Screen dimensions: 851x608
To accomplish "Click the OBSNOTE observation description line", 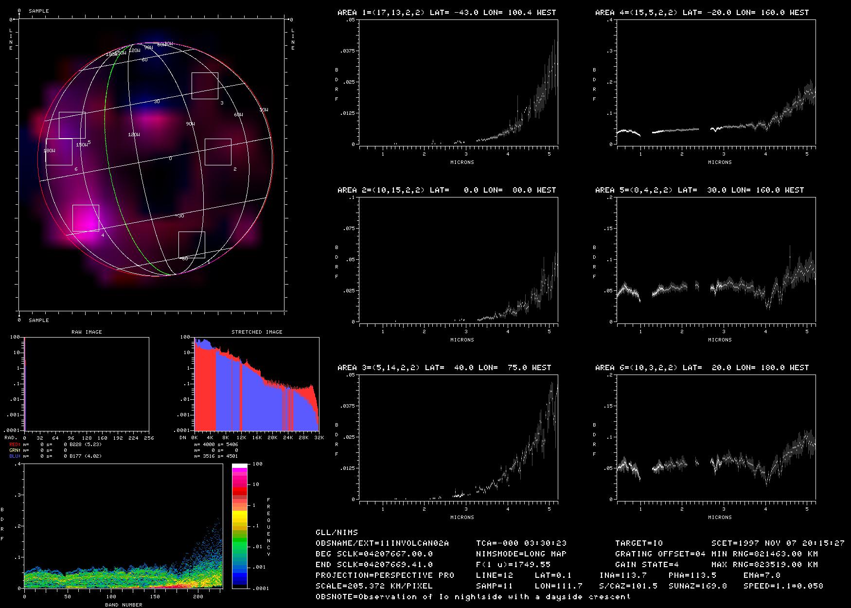I will (473, 597).
